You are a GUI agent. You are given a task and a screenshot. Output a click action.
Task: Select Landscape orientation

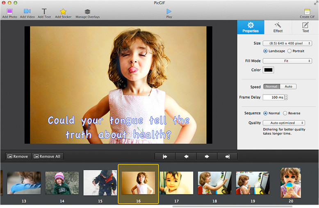point(265,51)
